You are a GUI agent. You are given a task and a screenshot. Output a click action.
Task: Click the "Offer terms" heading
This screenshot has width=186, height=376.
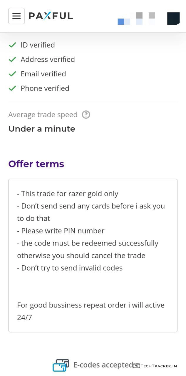(36, 164)
